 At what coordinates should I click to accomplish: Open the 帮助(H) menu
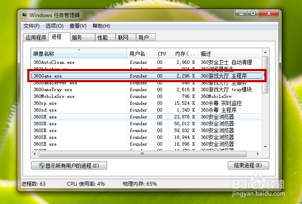pyautogui.click(x=101, y=26)
